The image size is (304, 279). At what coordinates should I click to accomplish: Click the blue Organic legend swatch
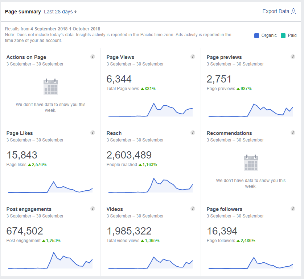tap(256, 35)
